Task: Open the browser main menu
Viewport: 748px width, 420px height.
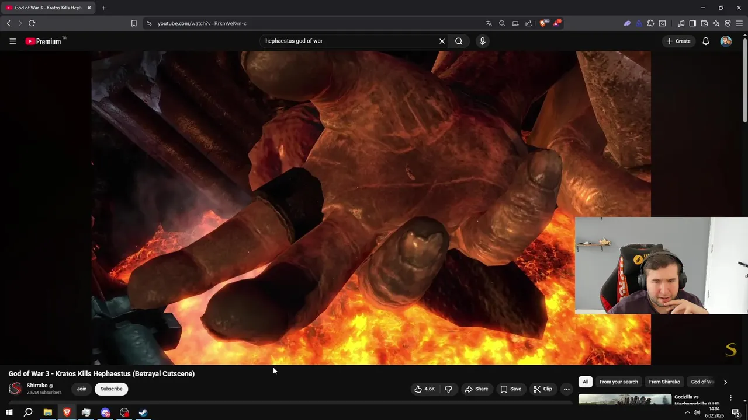Action: (x=739, y=23)
